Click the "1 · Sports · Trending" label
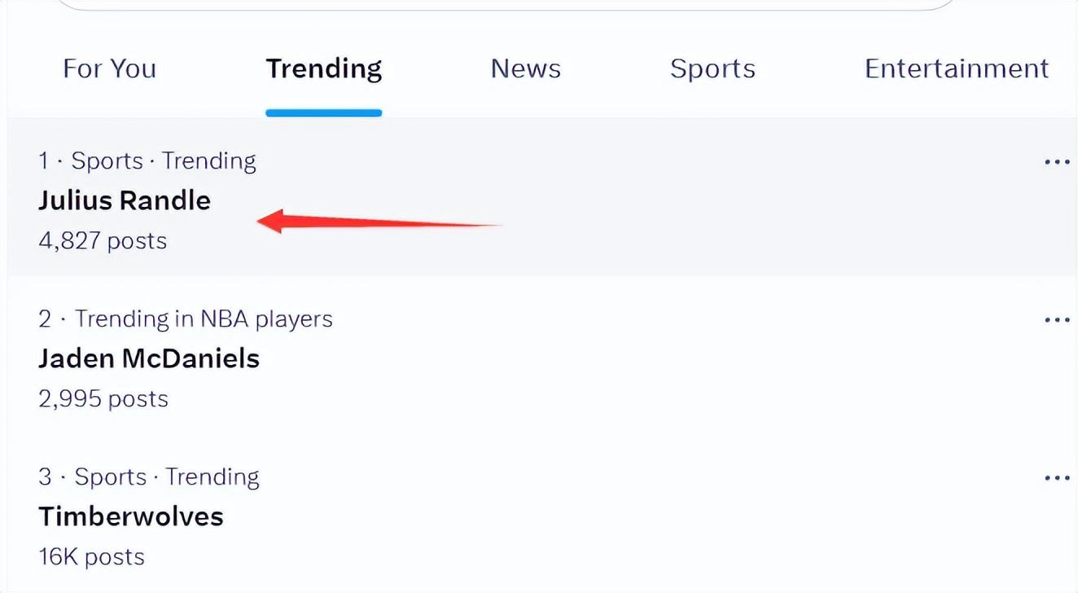The width and height of the screenshot is (1078, 593). point(147,161)
